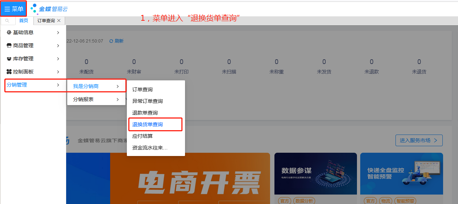
Task: Select 退换货单查询 menu item
Action: (x=148, y=124)
